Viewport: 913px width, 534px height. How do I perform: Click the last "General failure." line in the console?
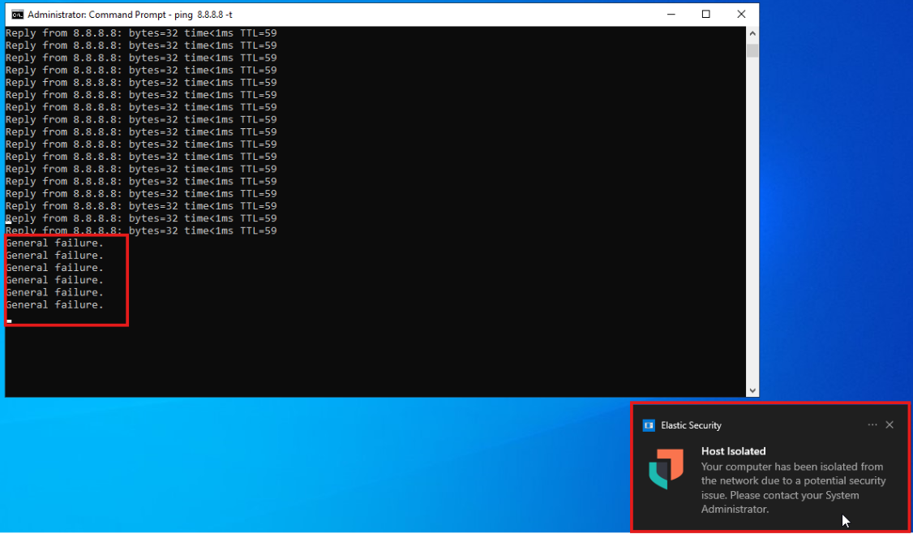(x=55, y=305)
